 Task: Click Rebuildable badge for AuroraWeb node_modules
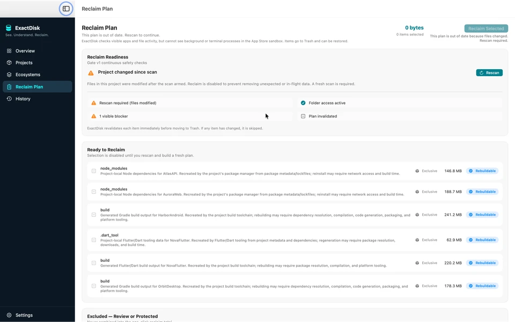click(482, 192)
